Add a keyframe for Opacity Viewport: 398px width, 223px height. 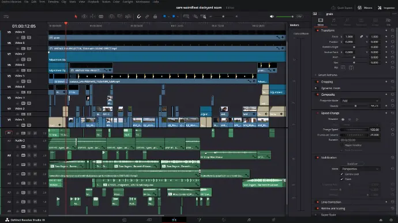click(x=386, y=106)
